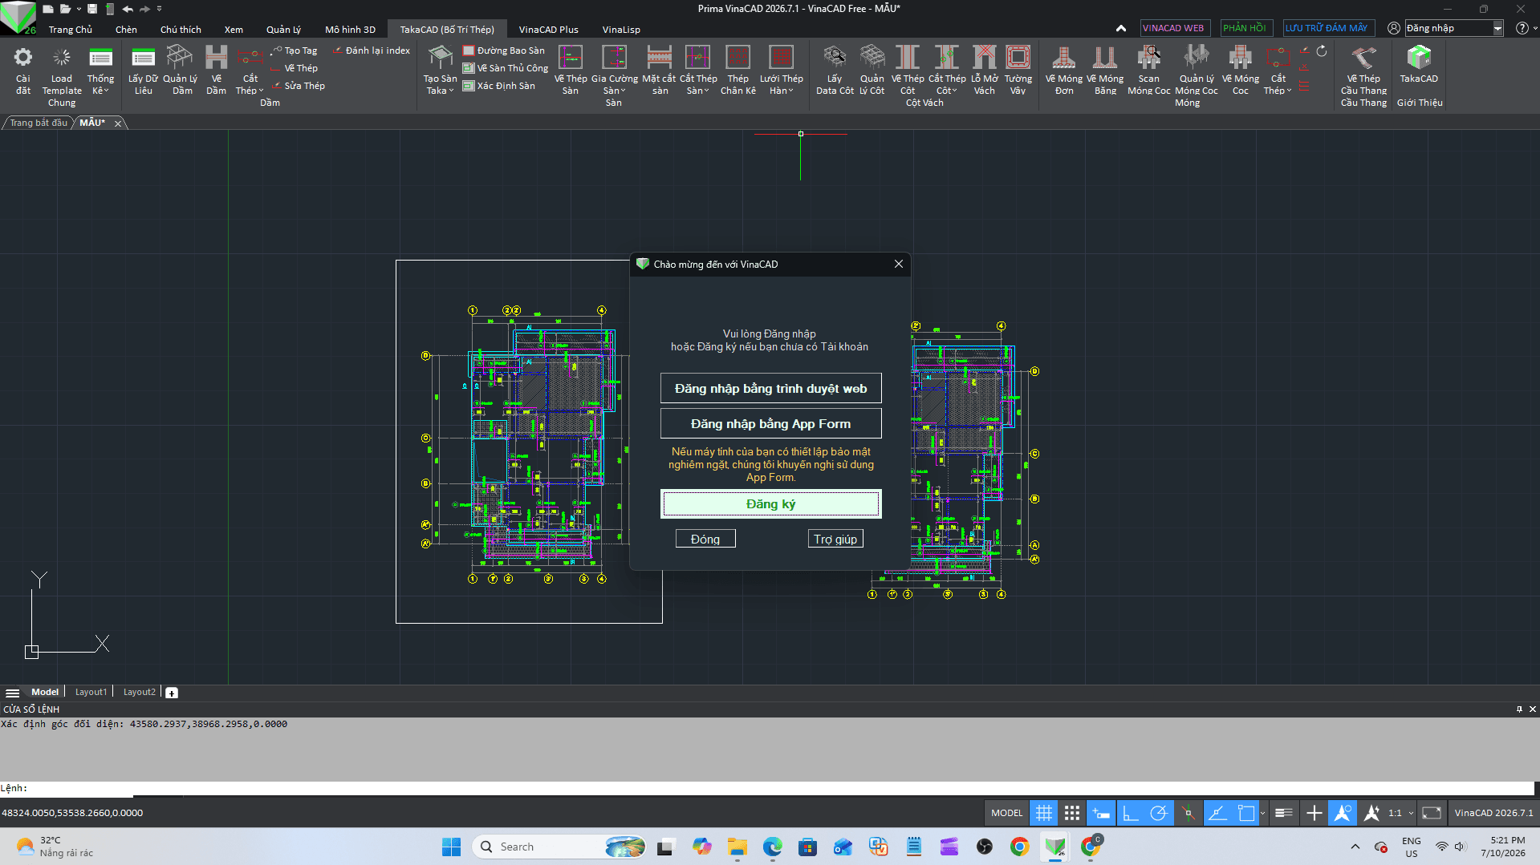Open the Cài đặt settings tool
The height and width of the screenshot is (865, 1540).
23,70
